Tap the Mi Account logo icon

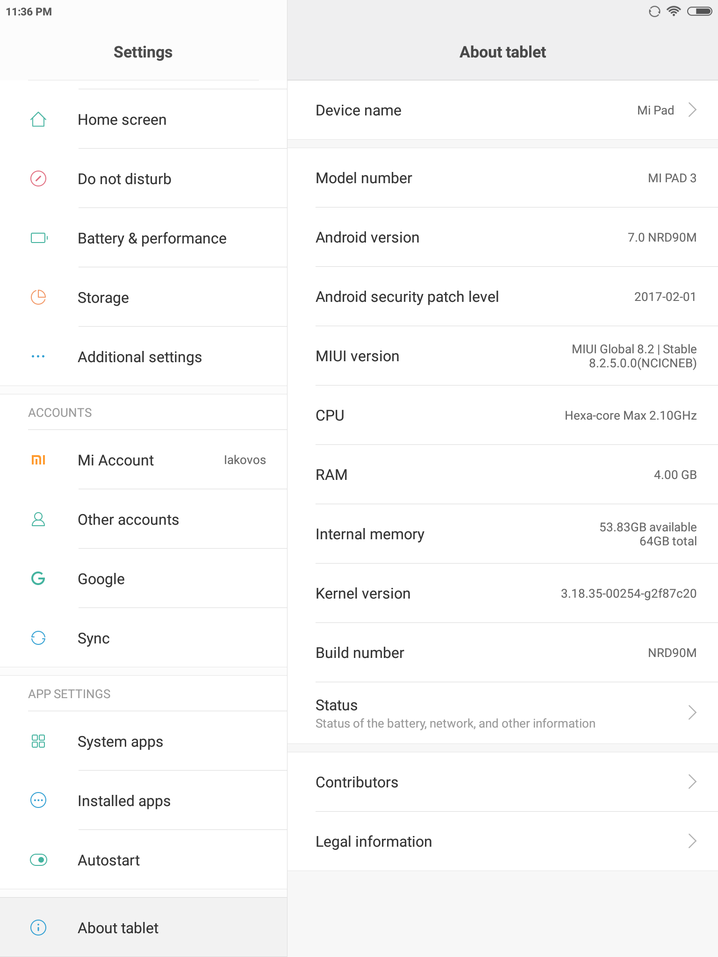[38, 460]
